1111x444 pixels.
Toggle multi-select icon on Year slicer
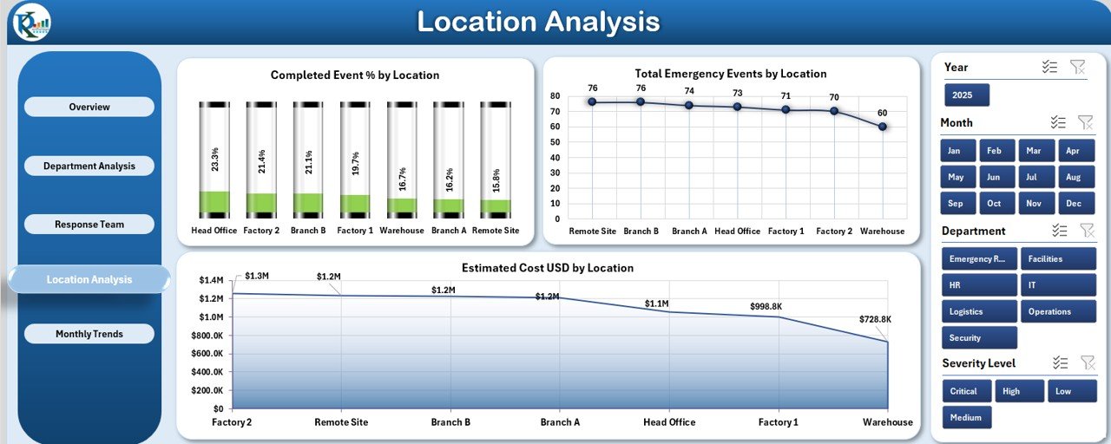[x=1049, y=67]
